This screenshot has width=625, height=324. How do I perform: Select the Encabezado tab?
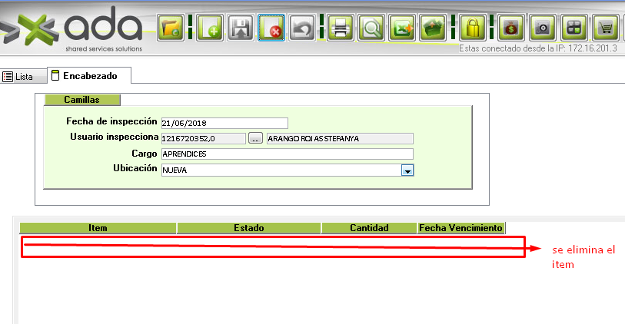coord(89,76)
